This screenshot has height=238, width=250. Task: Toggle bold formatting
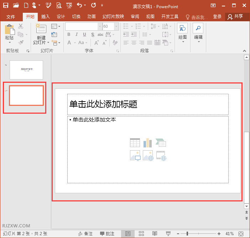coord(69,34)
